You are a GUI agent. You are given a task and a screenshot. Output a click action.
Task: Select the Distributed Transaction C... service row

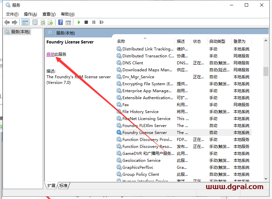pyautogui.click(x=183, y=56)
